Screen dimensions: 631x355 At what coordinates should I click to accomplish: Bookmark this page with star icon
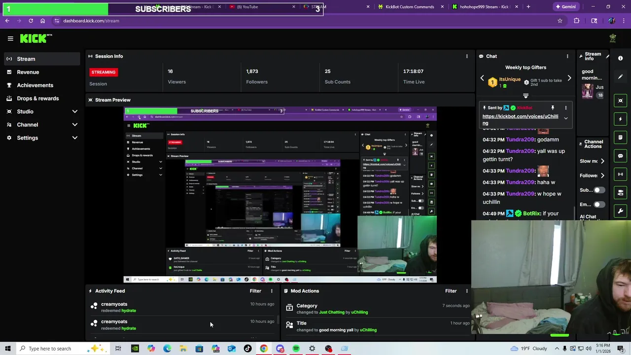(x=560, y=21)
